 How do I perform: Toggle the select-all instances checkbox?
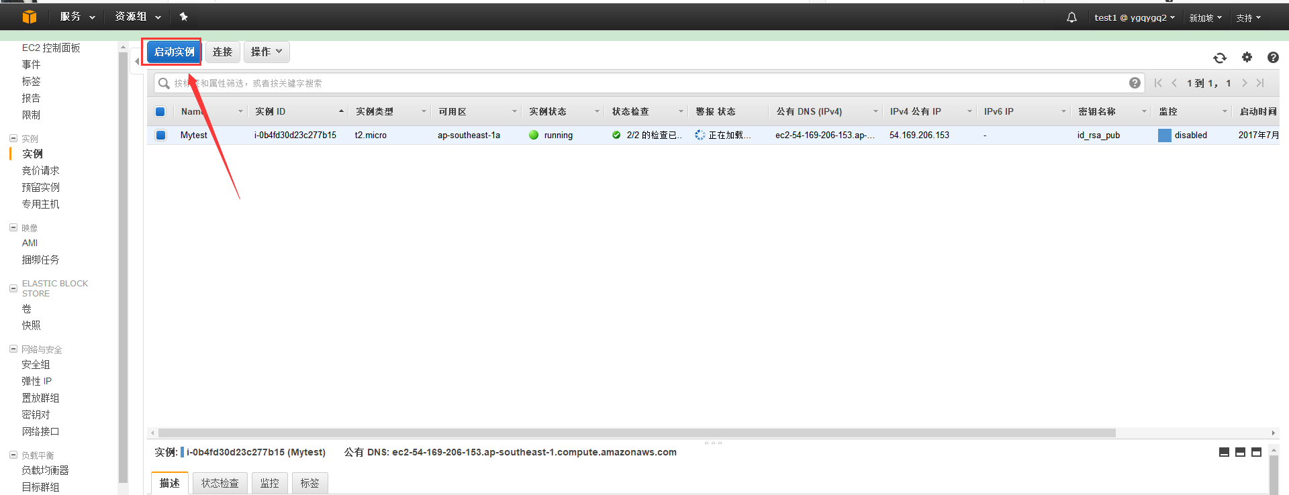point(160,112)
